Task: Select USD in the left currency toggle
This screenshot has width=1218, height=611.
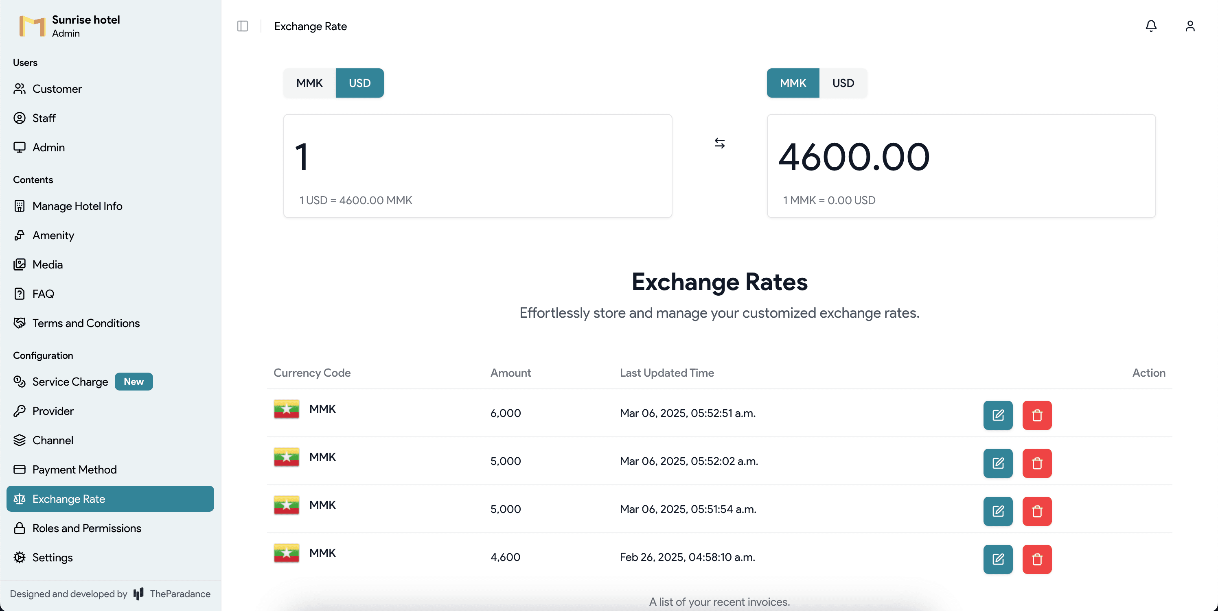Action: 359,83
